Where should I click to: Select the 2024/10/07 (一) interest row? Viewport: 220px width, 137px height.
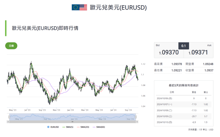183,104
